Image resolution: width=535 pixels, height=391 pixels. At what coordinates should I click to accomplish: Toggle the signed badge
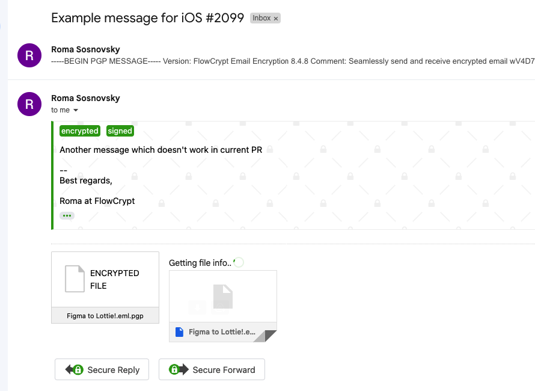(x=120, y=131)
